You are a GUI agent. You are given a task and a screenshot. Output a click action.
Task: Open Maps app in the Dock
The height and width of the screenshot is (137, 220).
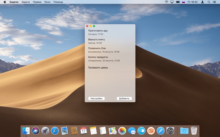coord(112,131)
